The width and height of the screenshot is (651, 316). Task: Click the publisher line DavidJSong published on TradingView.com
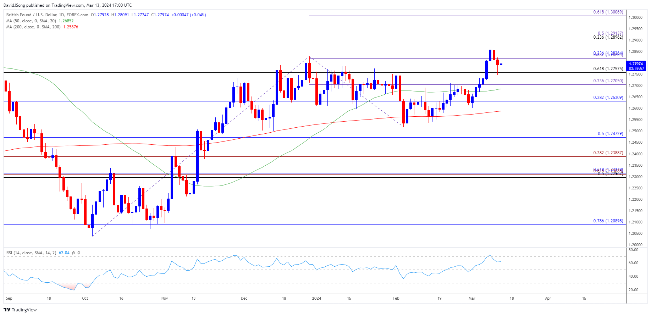(x=43, y=5)
